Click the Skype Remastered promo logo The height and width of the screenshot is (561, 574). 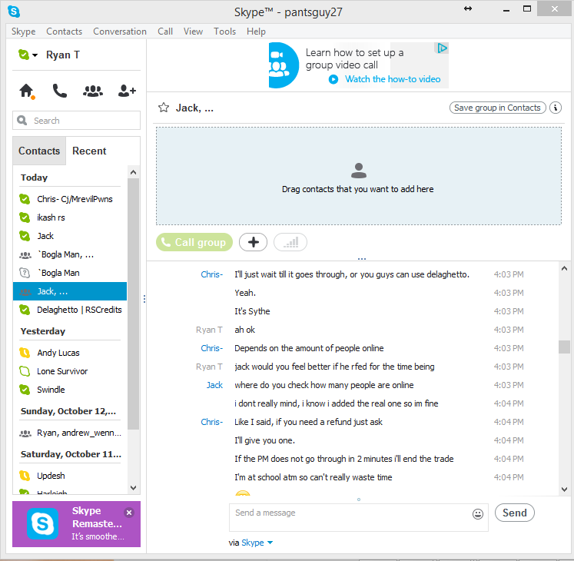42,523
